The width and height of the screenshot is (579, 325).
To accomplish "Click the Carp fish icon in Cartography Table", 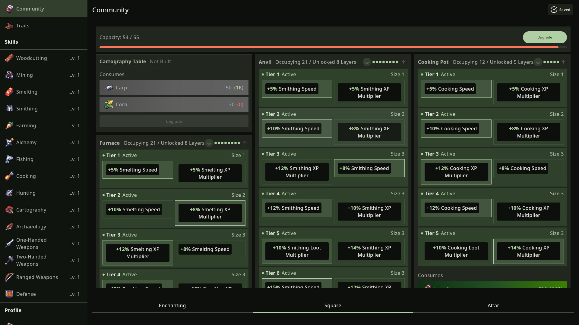I will coord(109,88).
